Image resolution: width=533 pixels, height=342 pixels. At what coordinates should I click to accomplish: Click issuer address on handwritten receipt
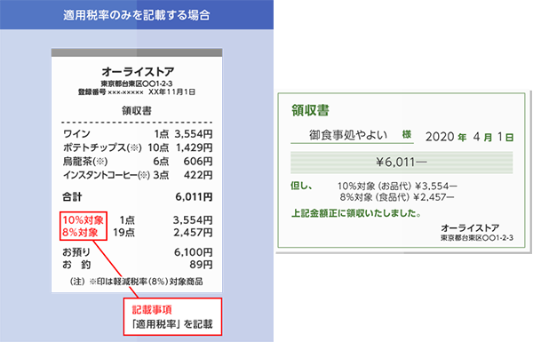point(476,238)
